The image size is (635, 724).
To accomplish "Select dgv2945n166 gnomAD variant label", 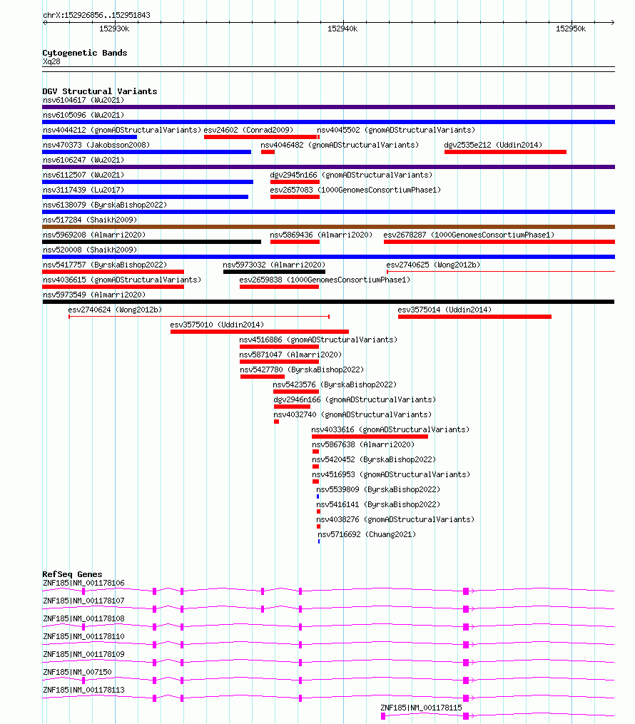I will tap(352, 175).
